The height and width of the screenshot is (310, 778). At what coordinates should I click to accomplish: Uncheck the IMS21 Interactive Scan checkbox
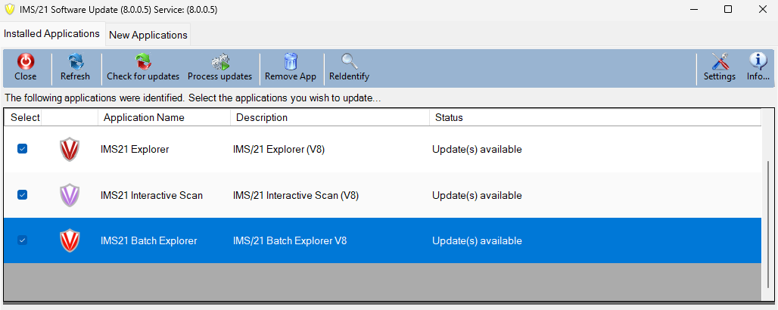click(x=23, y=195)
